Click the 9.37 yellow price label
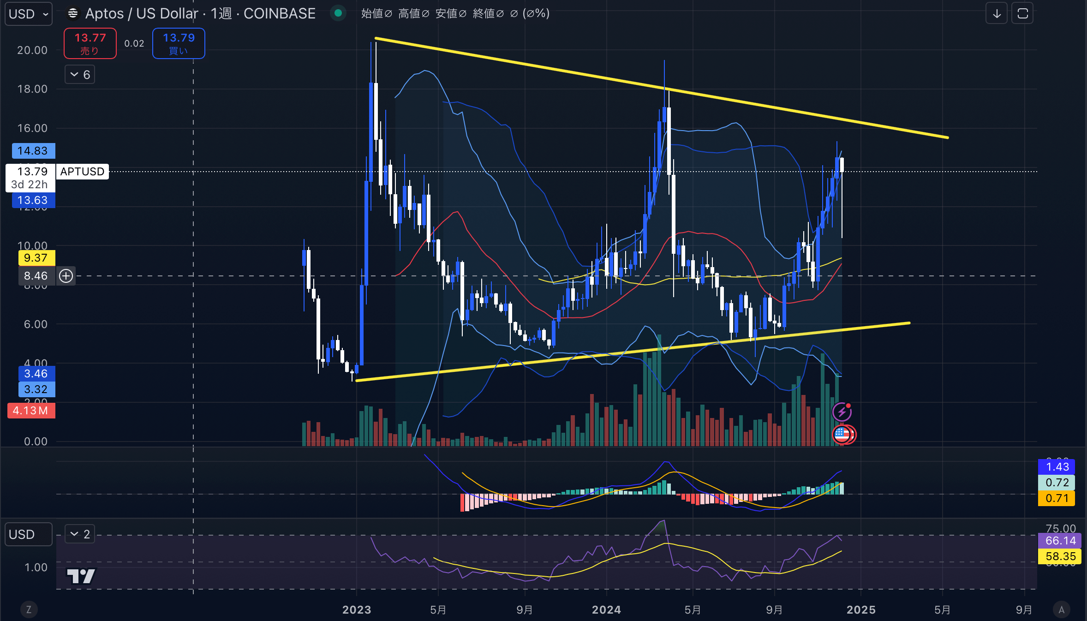The width and height of the screenshot is (1087, 621). [x=36, y=258]
